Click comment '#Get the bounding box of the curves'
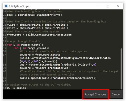The width and height of the screenshot is (126, 101). pyautogui.click(x=34, y=11)
